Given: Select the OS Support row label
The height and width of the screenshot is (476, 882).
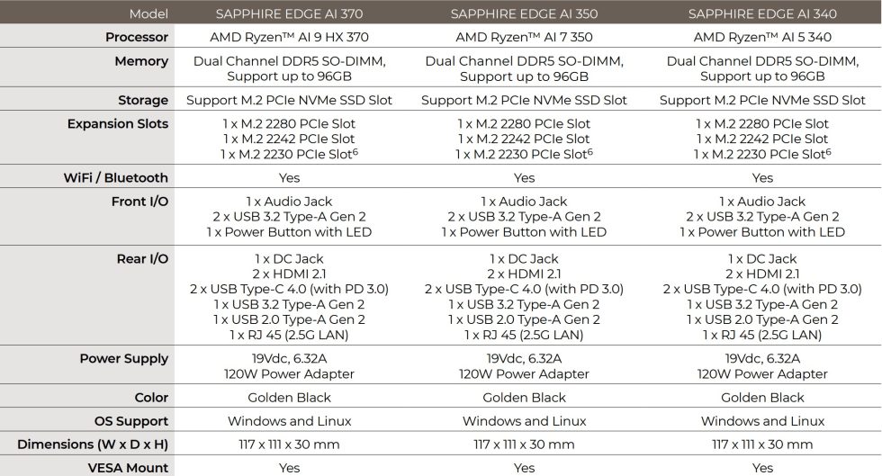Looking at the screenshot, I should point(131,420).
